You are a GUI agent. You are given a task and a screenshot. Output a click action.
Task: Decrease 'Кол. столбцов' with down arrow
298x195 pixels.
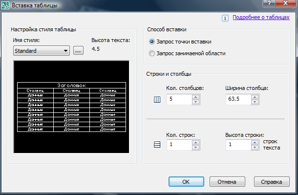(x=195, y=102)
